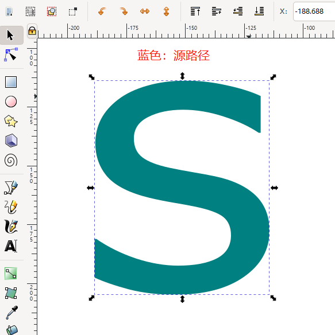Click Deselect icon in toolbar

tap(52, 11)
